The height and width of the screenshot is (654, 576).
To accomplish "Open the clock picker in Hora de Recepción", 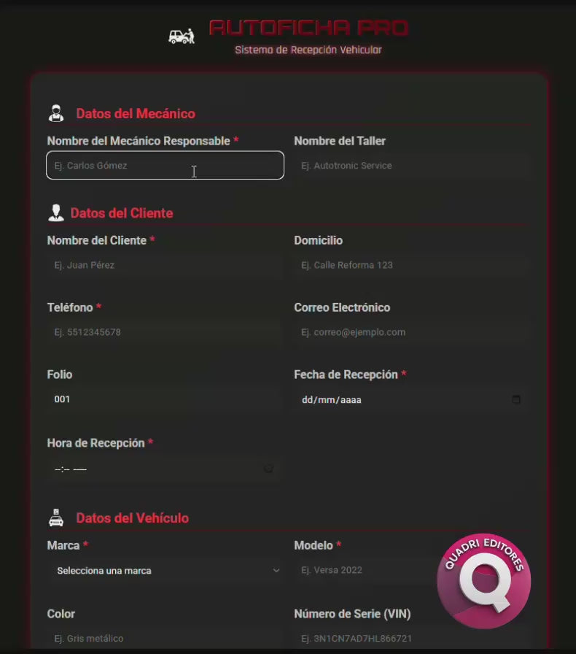I will 269,469.
